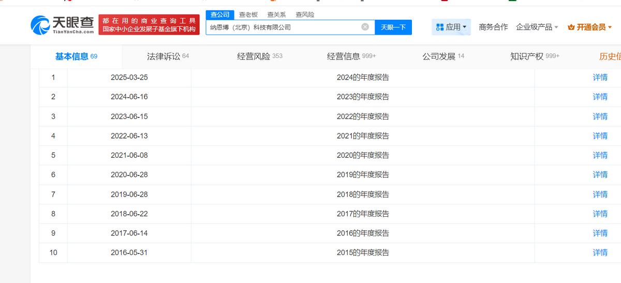
Task: Clear the search box with the X icon
Action: (x=365, y=27)
